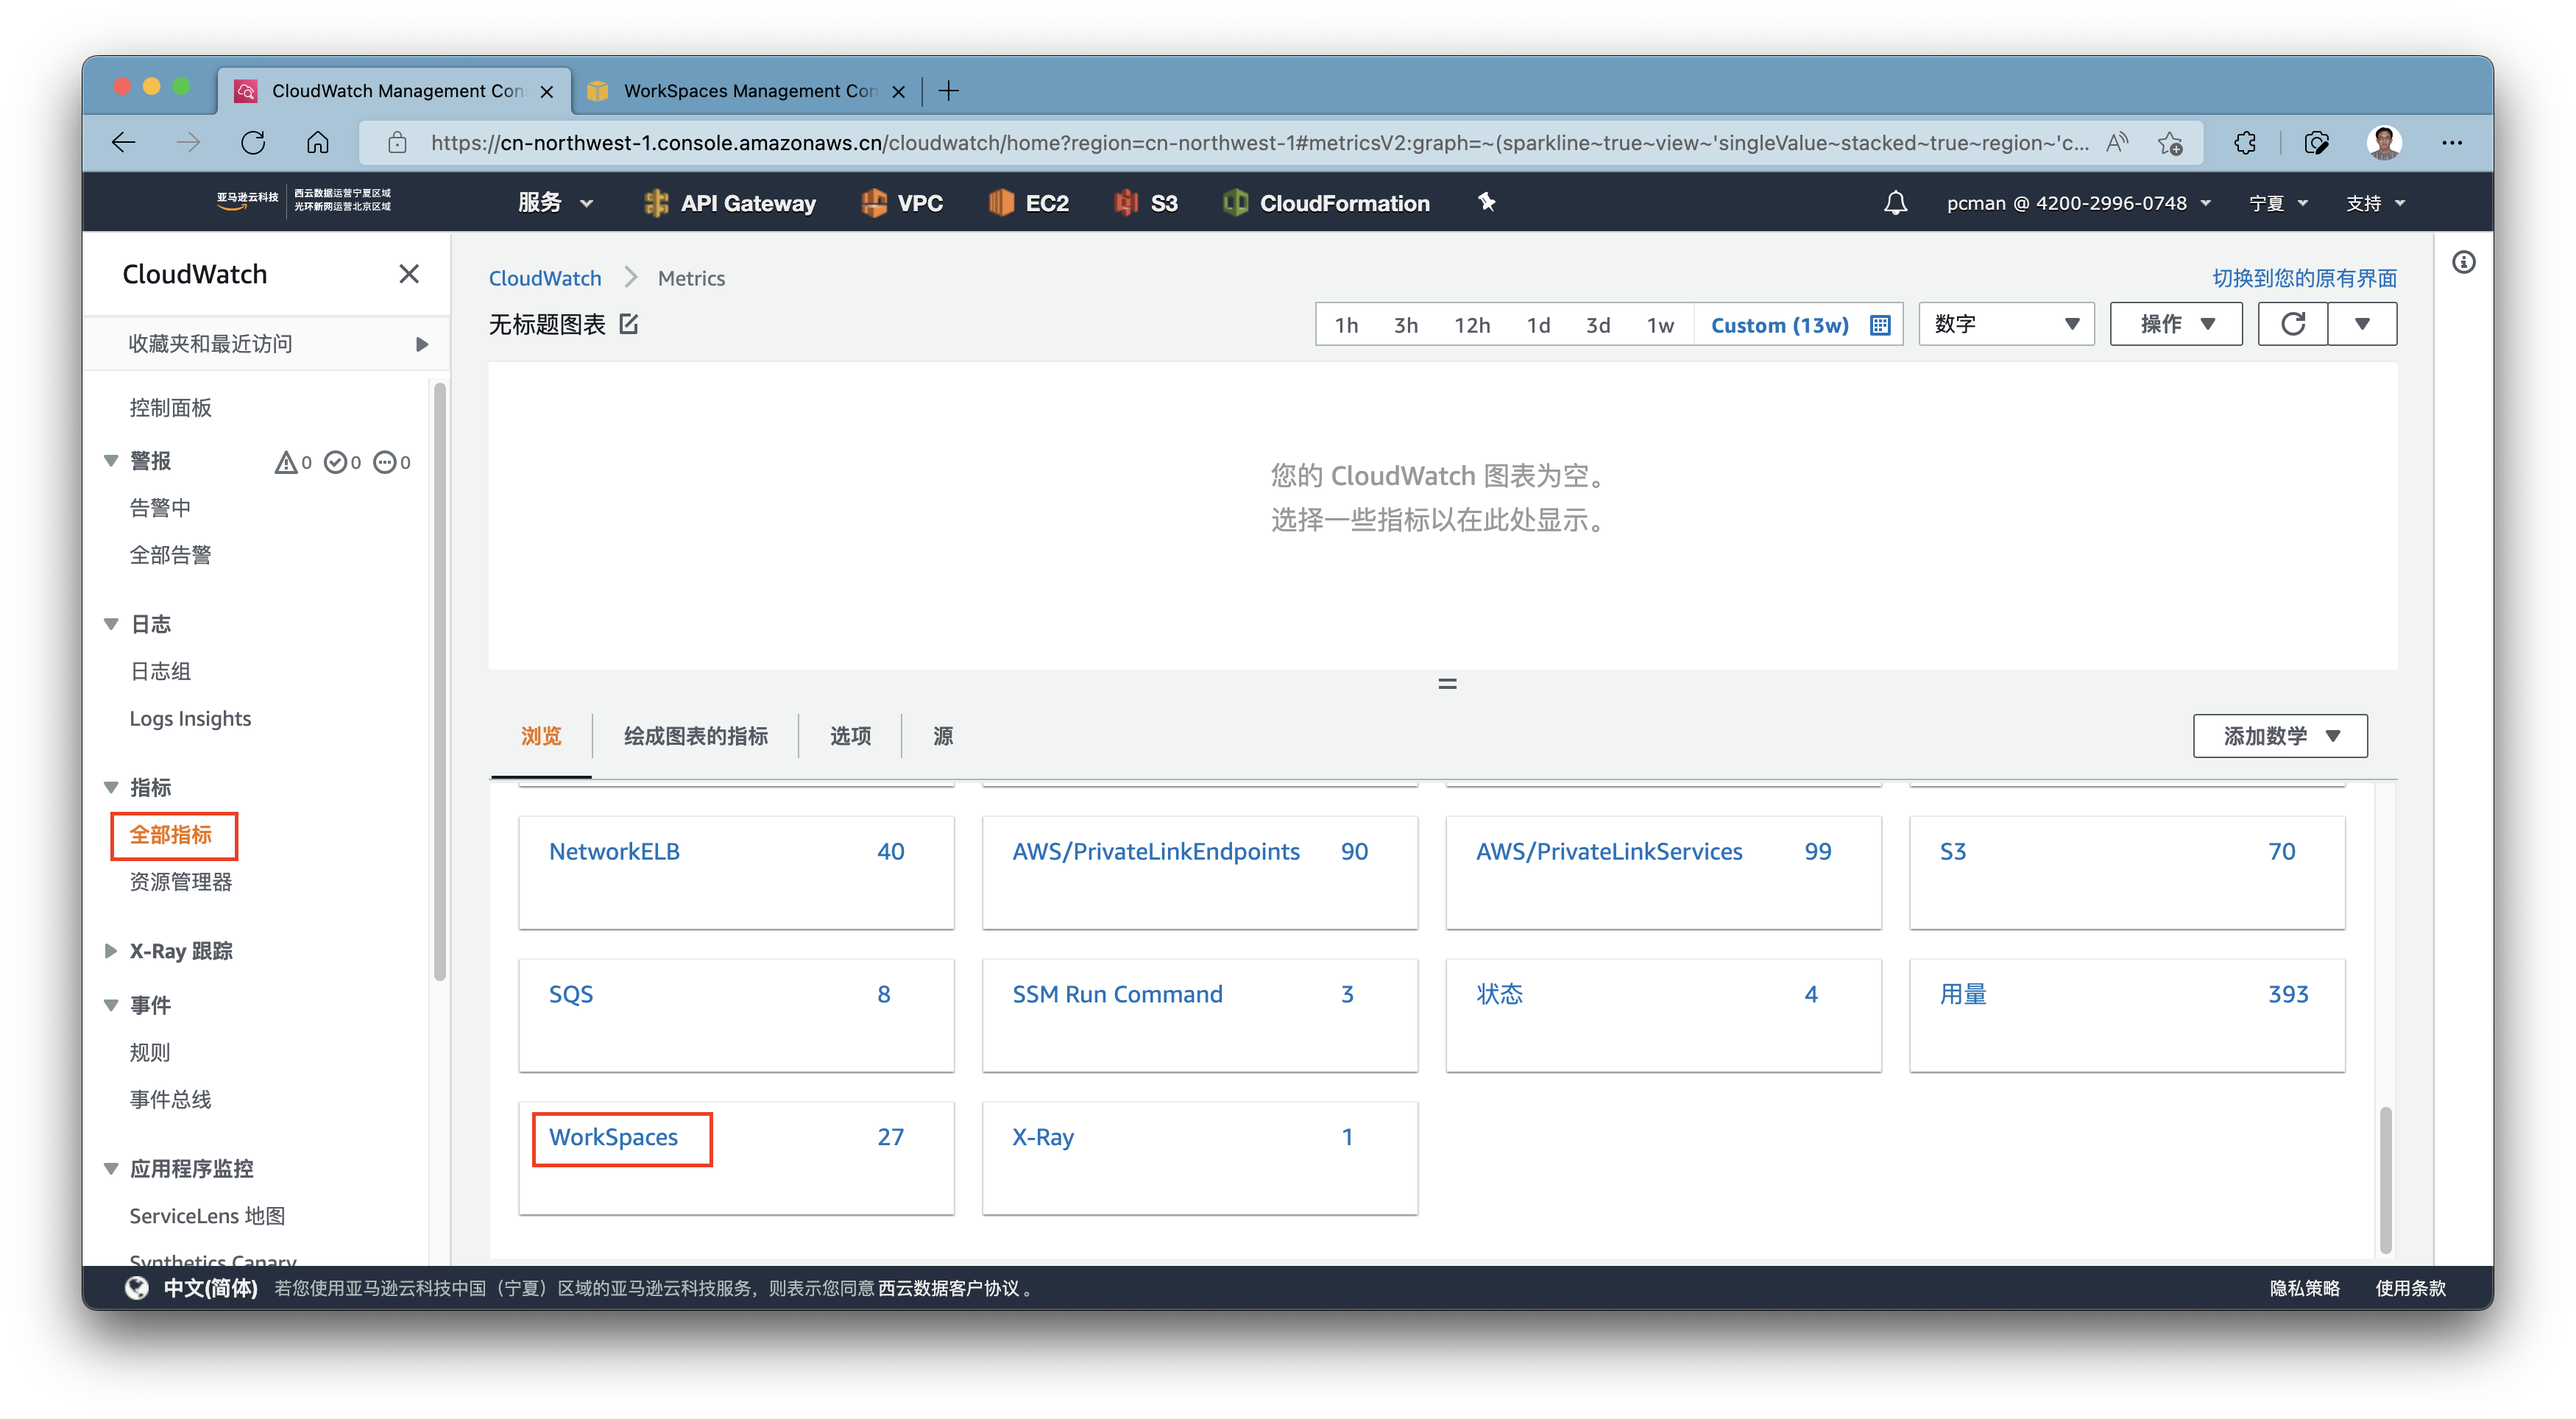Collapse the 事件 sidebar section
The width and height of the screenshot is (2576, 1419).
click(111, 1005)
